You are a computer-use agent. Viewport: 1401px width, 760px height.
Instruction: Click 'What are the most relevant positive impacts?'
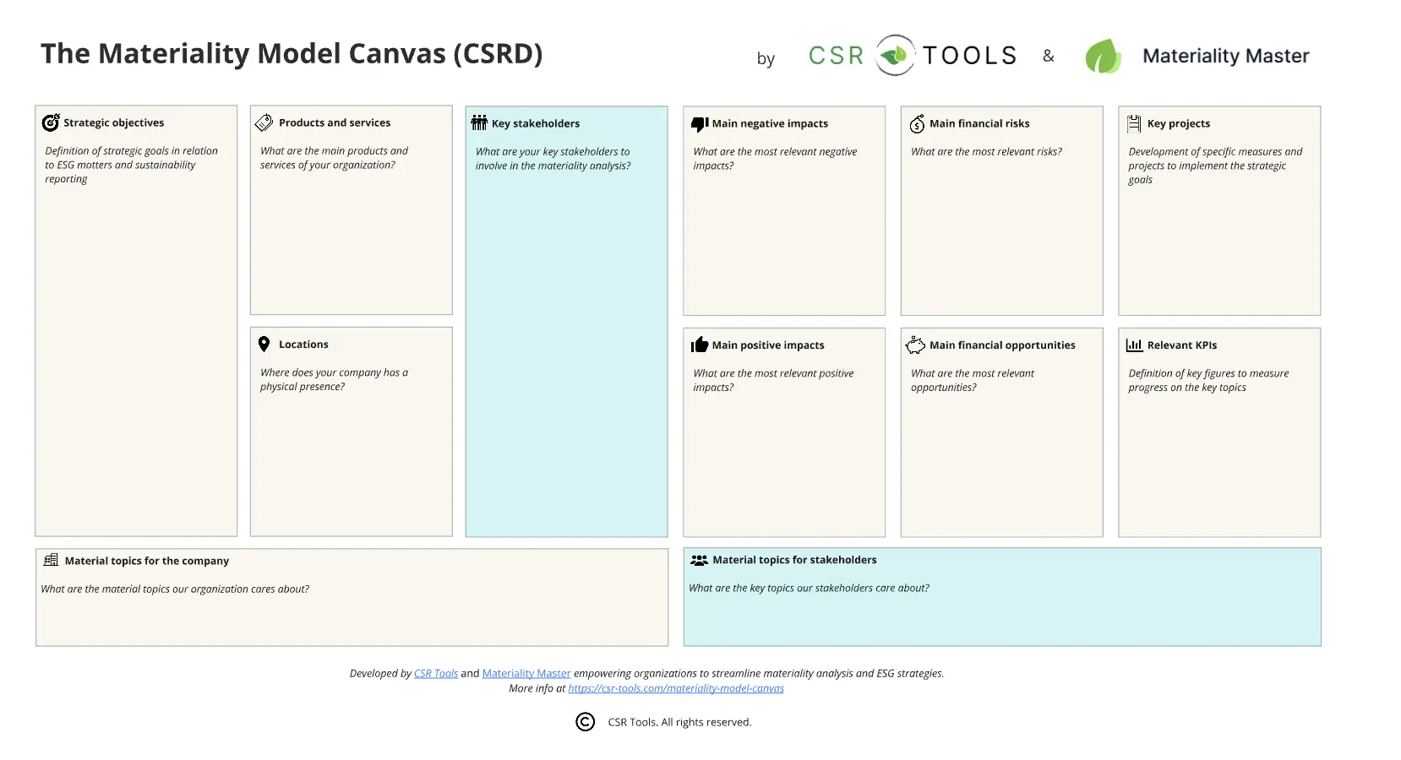773,380
